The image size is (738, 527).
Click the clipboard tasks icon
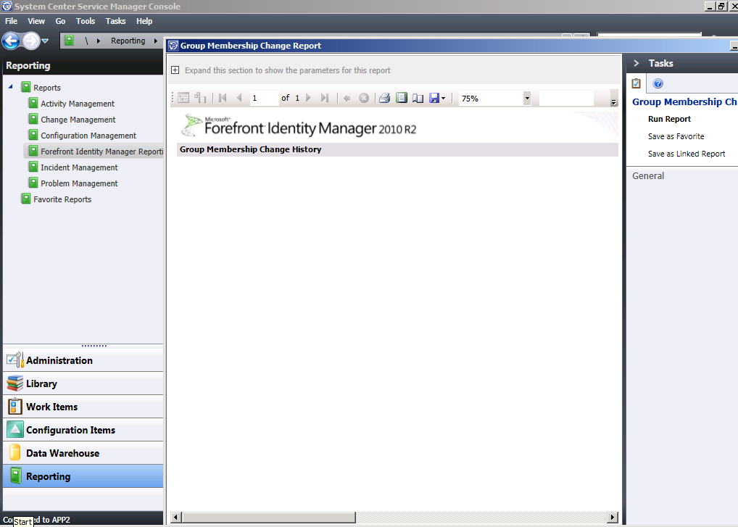637,83
